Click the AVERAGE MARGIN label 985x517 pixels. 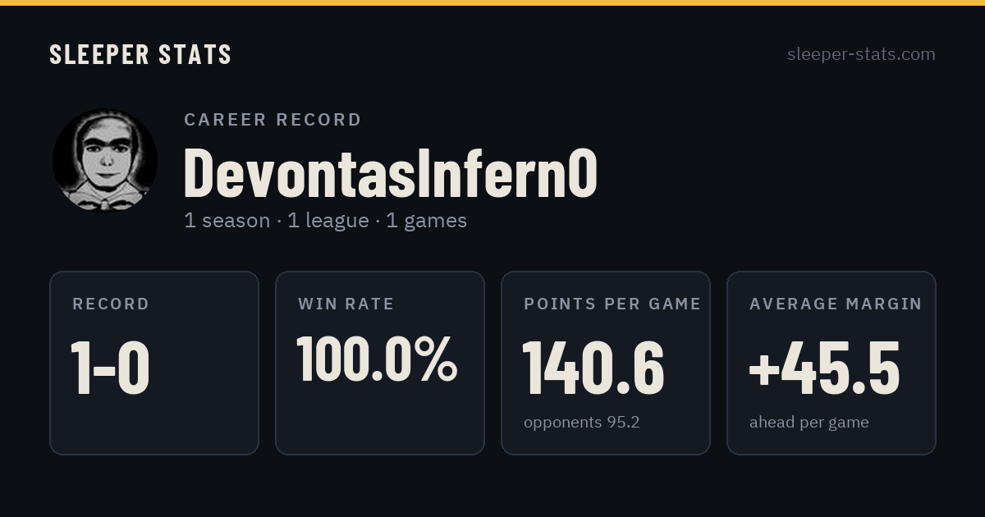(836, 304)
